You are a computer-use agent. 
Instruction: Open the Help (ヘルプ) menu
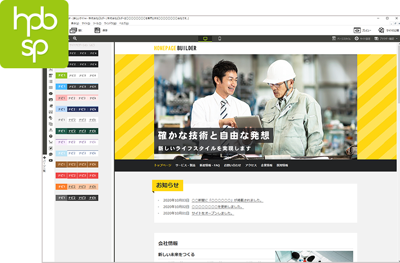(124, 24)
